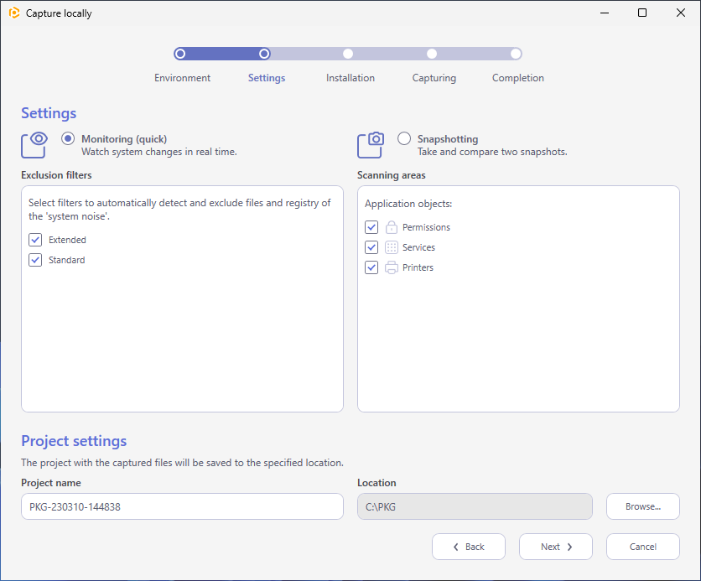Click 'Take and compare two snapshots.' text
The image size is (701, 581).
pyautogui.click(x=492, y=152)
